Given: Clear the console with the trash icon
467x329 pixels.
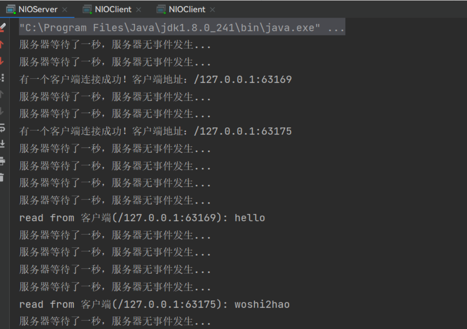Looking at the screenshot, I should 2,177.
